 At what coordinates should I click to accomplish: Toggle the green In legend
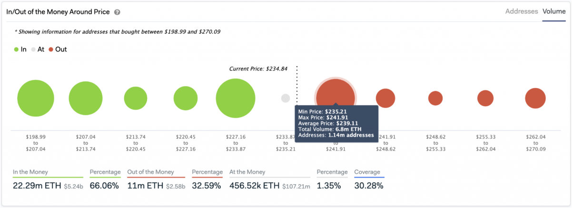(20, 49)
